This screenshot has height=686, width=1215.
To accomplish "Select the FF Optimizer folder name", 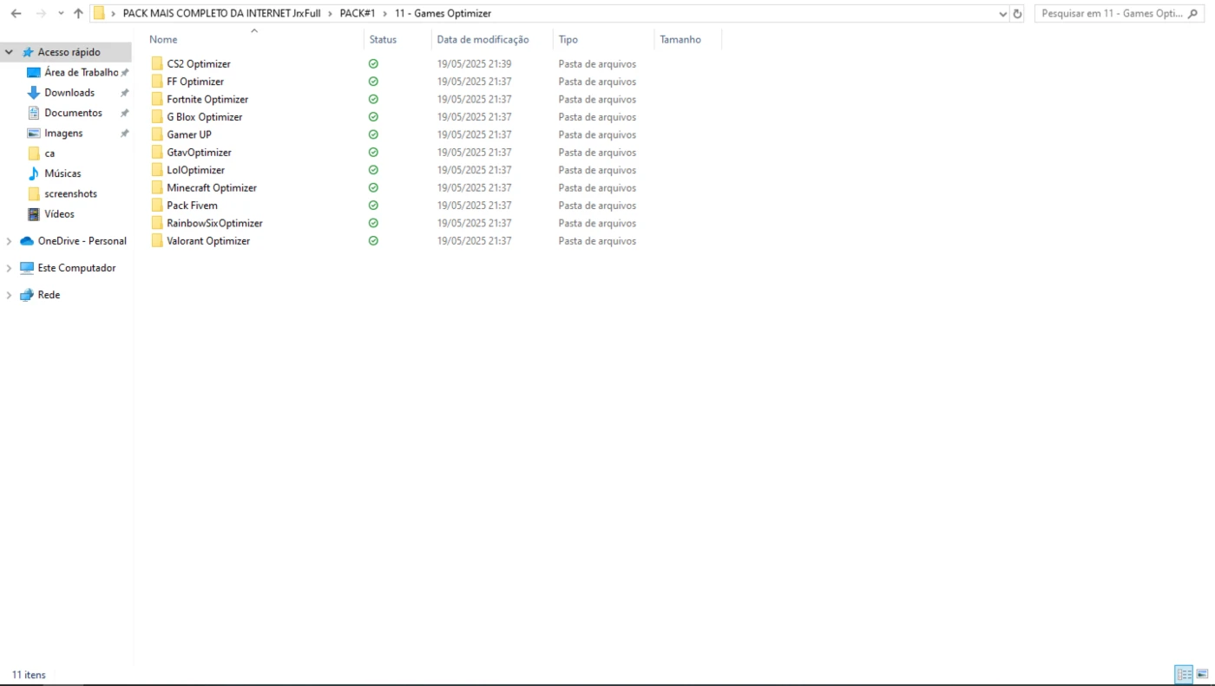I will 195,82.
